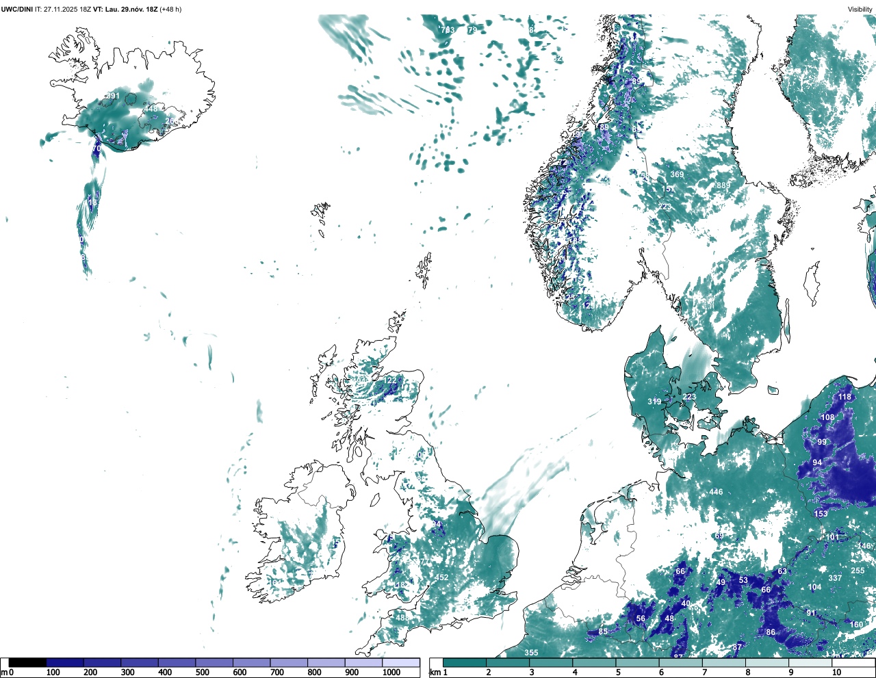Click the 1000 tick label on metre legend
Image resolution: width=876 pixels, height=678 pixels.
pos(391,673)
